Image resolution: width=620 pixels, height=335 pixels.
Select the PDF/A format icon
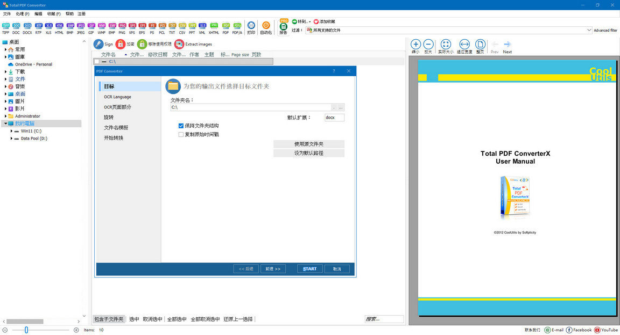pos(237,27)
